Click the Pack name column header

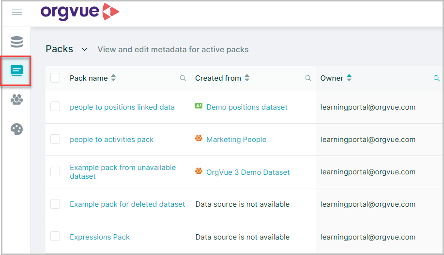[89, 78]
